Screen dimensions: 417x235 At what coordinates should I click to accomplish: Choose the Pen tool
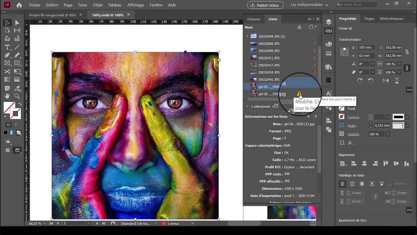coord(7,55)
